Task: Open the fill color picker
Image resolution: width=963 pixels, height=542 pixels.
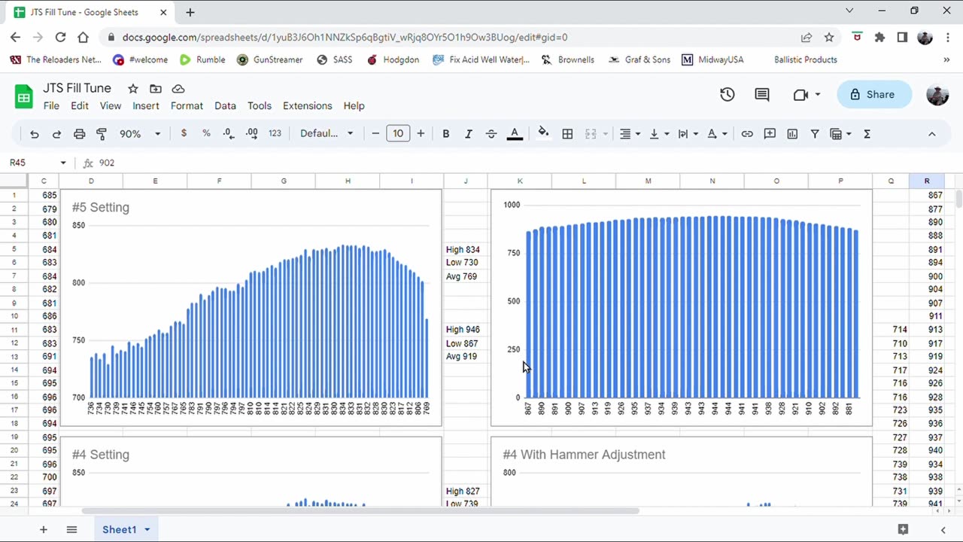Action: [543, 134]
